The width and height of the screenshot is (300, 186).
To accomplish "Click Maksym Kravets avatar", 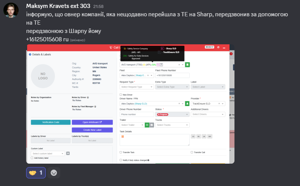I will [11, 10].
